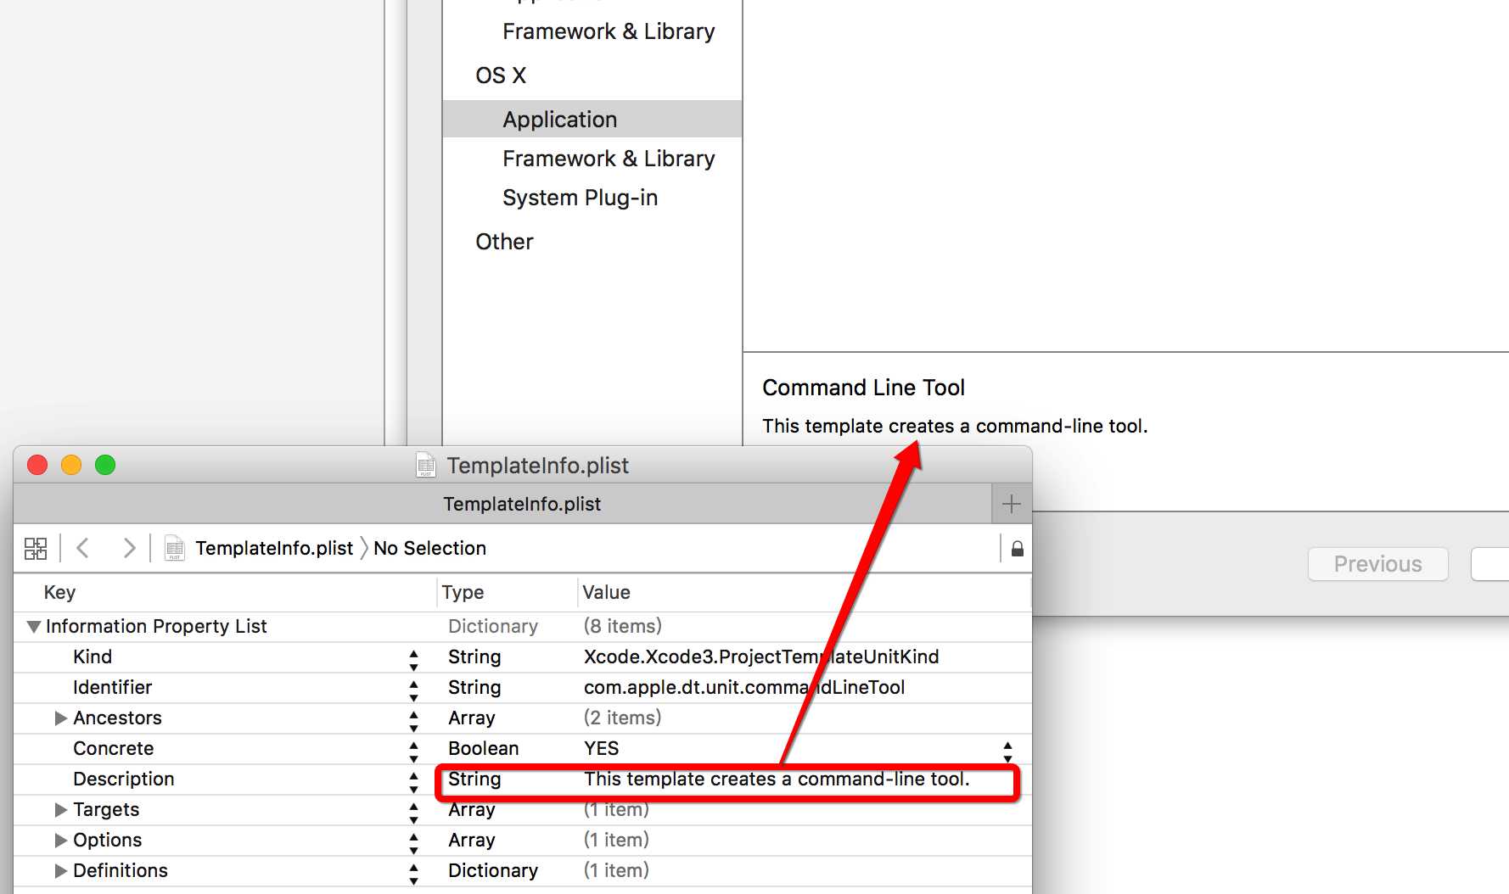This screenshot has height=894, width=1509.
Task: Click the Previous button
Action: (1378, 564)
